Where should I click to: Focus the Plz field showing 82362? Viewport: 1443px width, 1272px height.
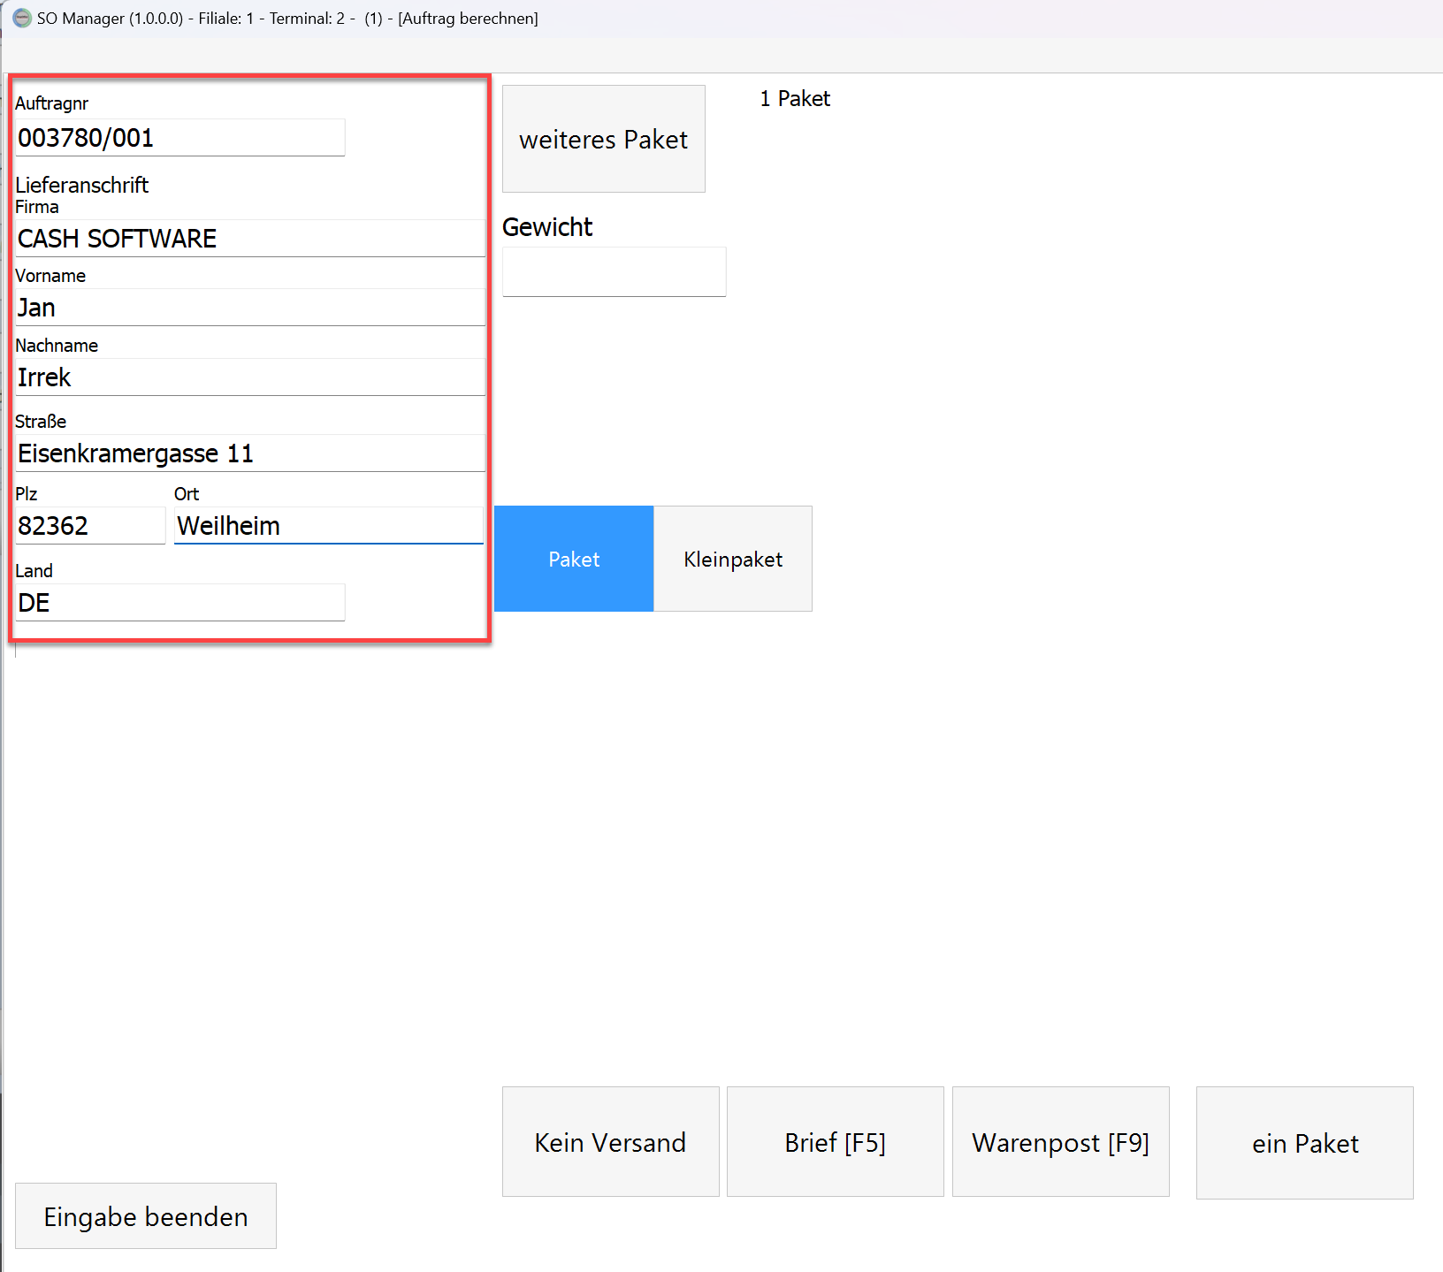click(x=90, y=526)
